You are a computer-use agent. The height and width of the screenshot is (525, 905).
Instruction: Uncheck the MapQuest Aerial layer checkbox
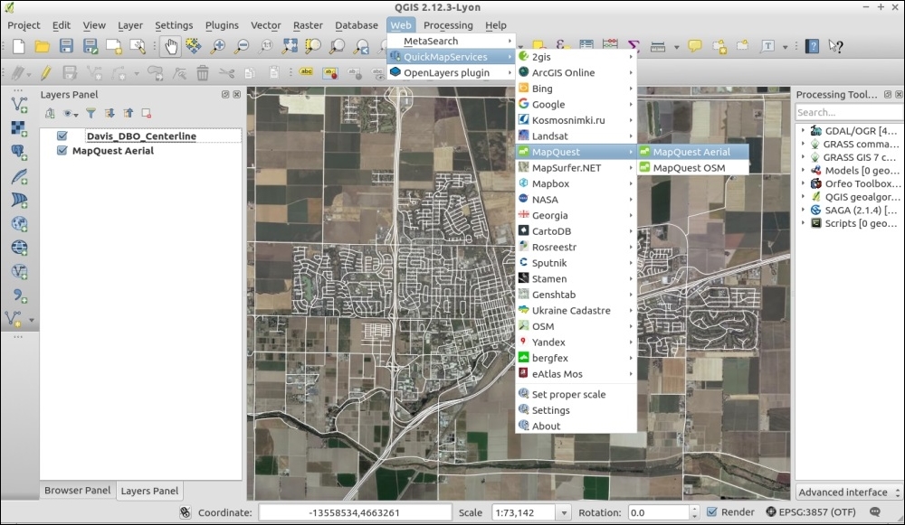(x=62, y=151)
